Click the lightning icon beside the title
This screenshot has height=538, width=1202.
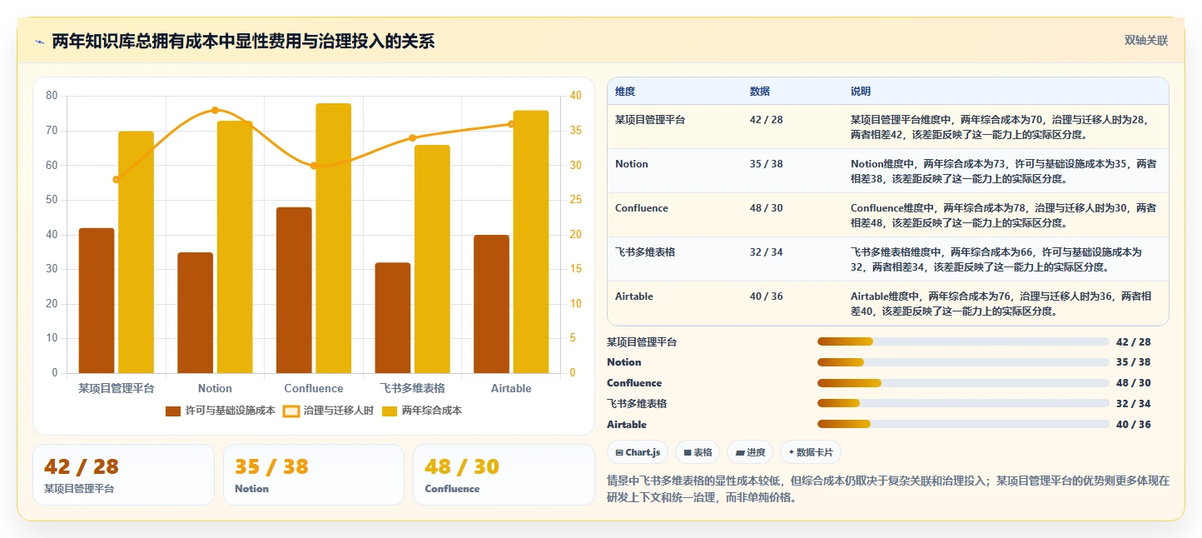pyautogui.click(x=40, y=42)
